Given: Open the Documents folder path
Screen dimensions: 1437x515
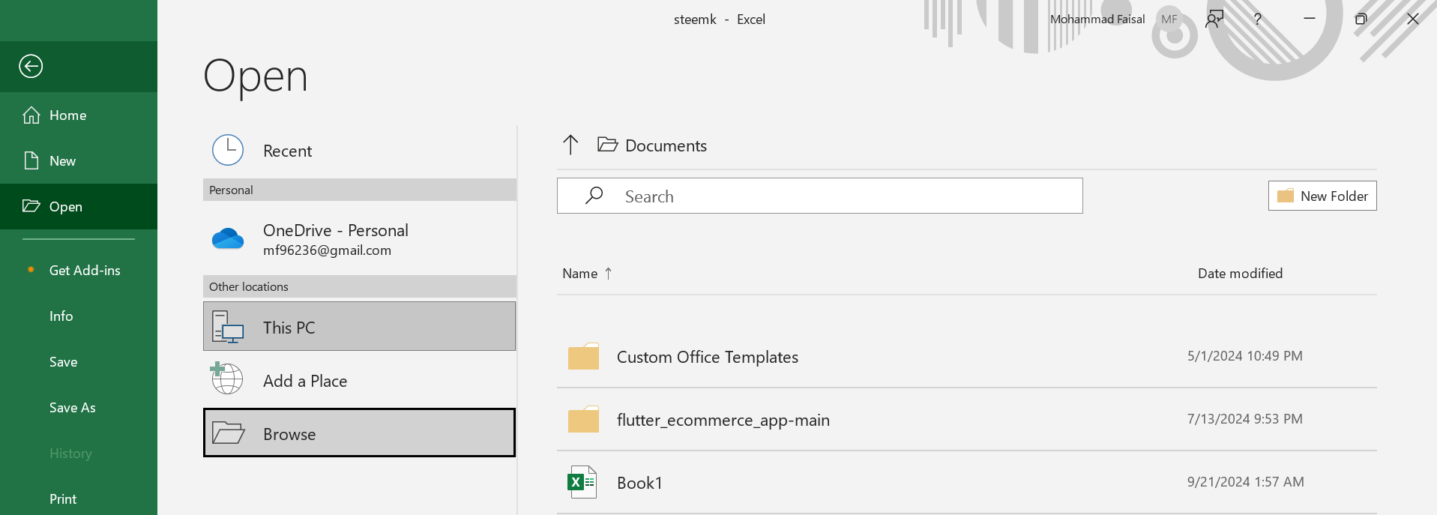Looking at the screenshot, I should [665, 145].
